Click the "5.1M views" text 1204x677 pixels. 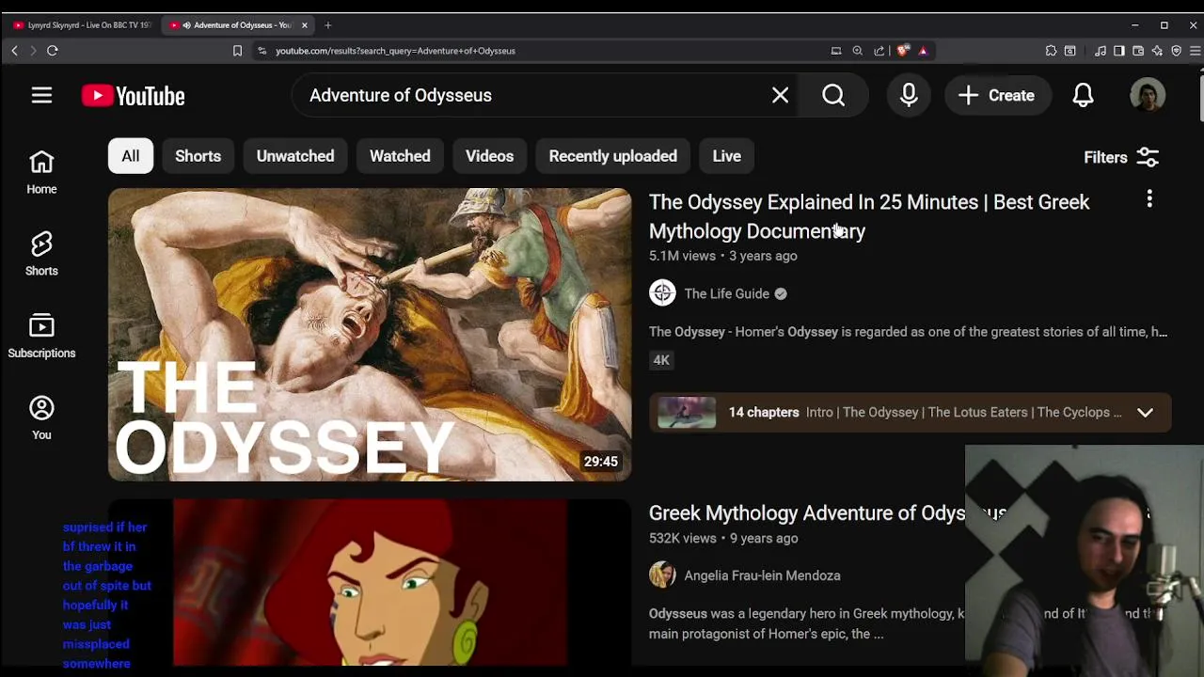point(682,256)
